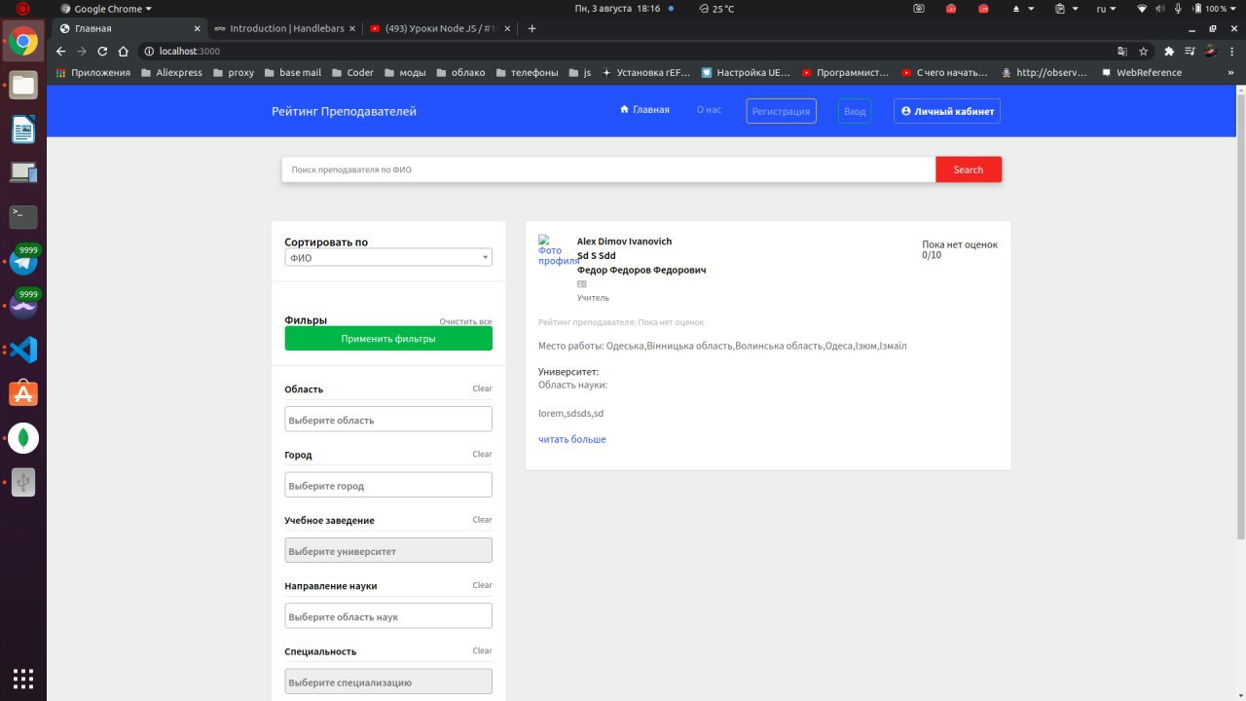The height and width of the screenshot is (701, 1246).
Task: Click the Вход login button
Action: click(855, 111)
